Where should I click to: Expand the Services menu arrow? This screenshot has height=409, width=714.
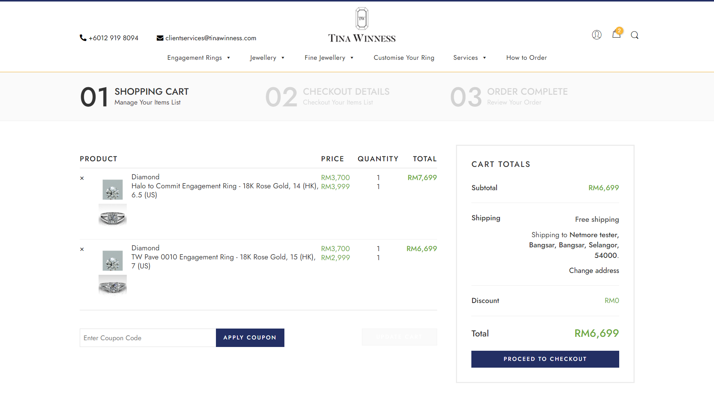pyautogui.click(x=485, y=58)
